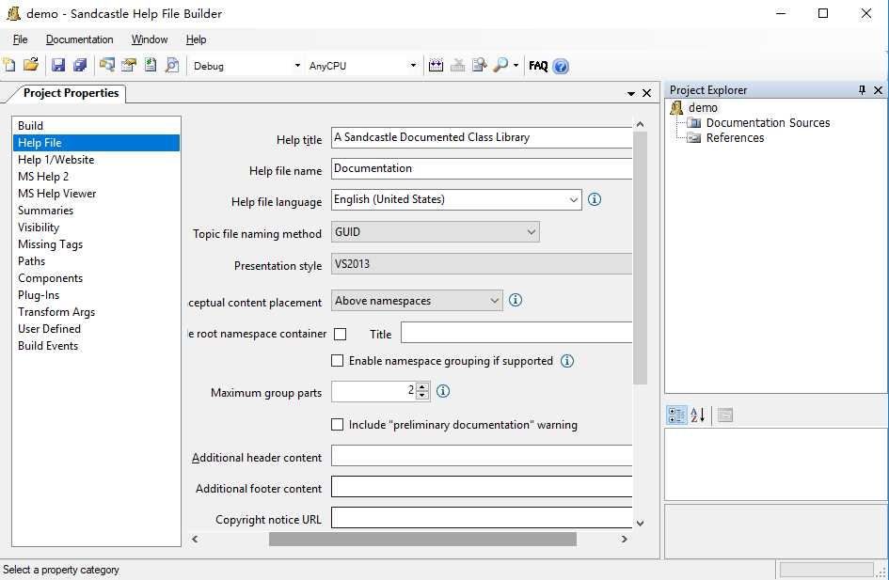Click the Cancel build toolbar icon
Viewport: 889px width, 580px height.
(x=457, y=66)
